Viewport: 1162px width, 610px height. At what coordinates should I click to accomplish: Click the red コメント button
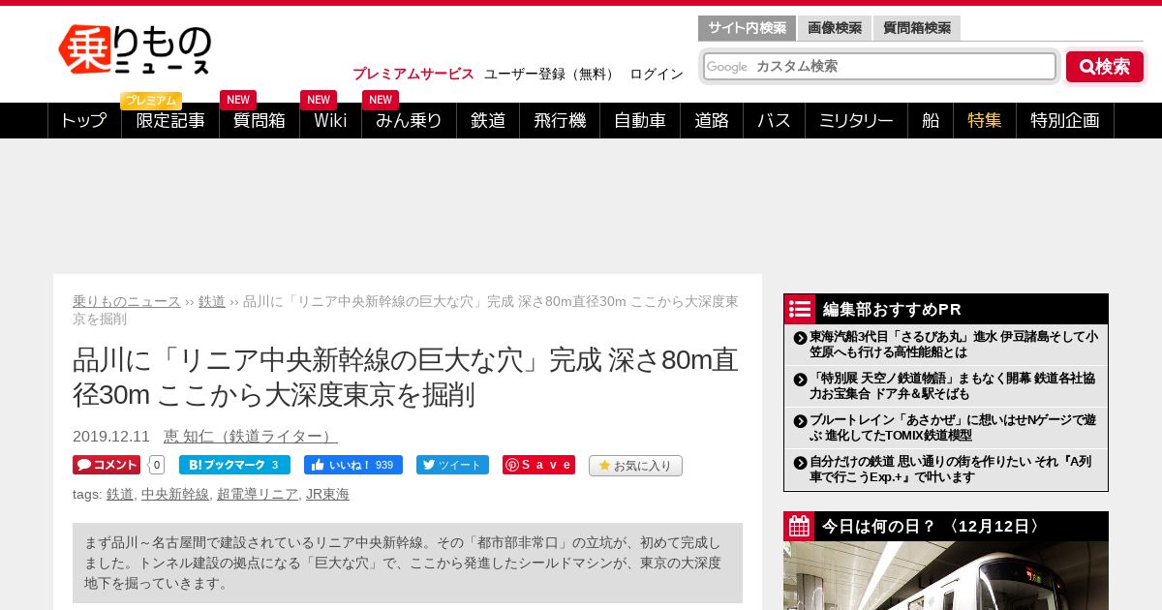(x=107, y=465)
